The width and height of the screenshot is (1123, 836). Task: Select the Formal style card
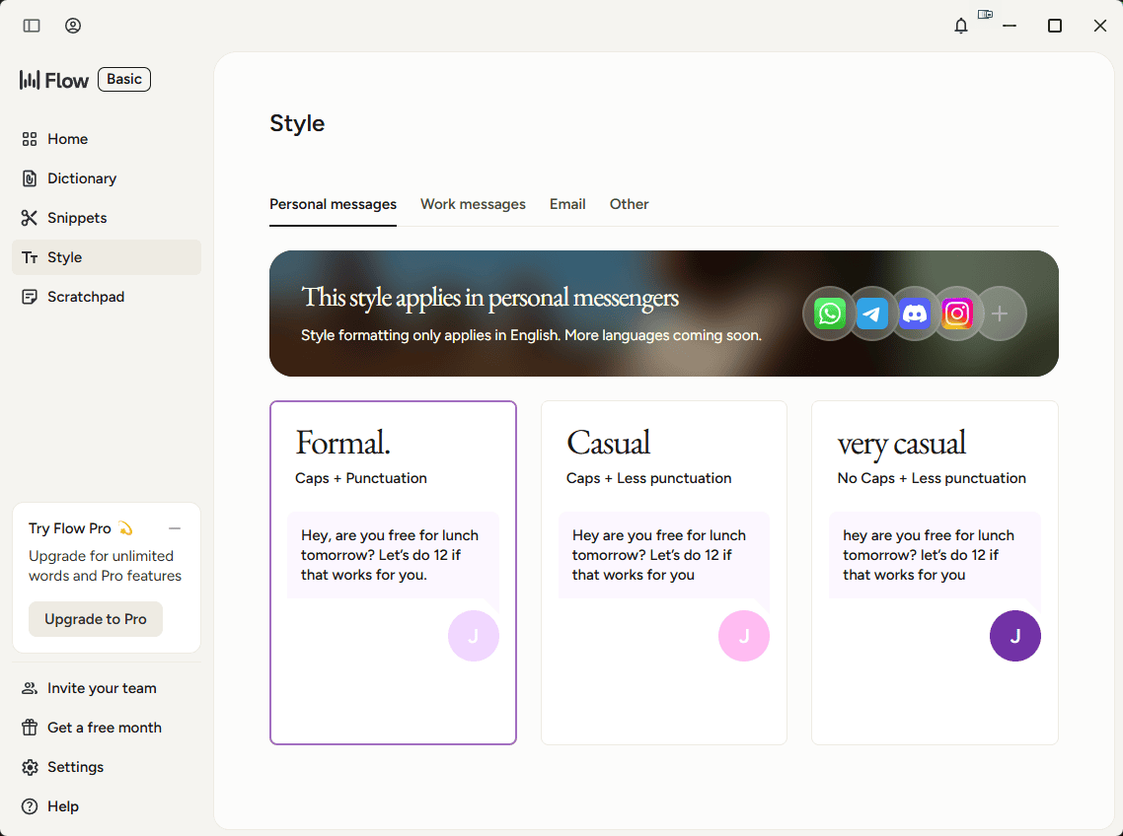coord(393,572)
